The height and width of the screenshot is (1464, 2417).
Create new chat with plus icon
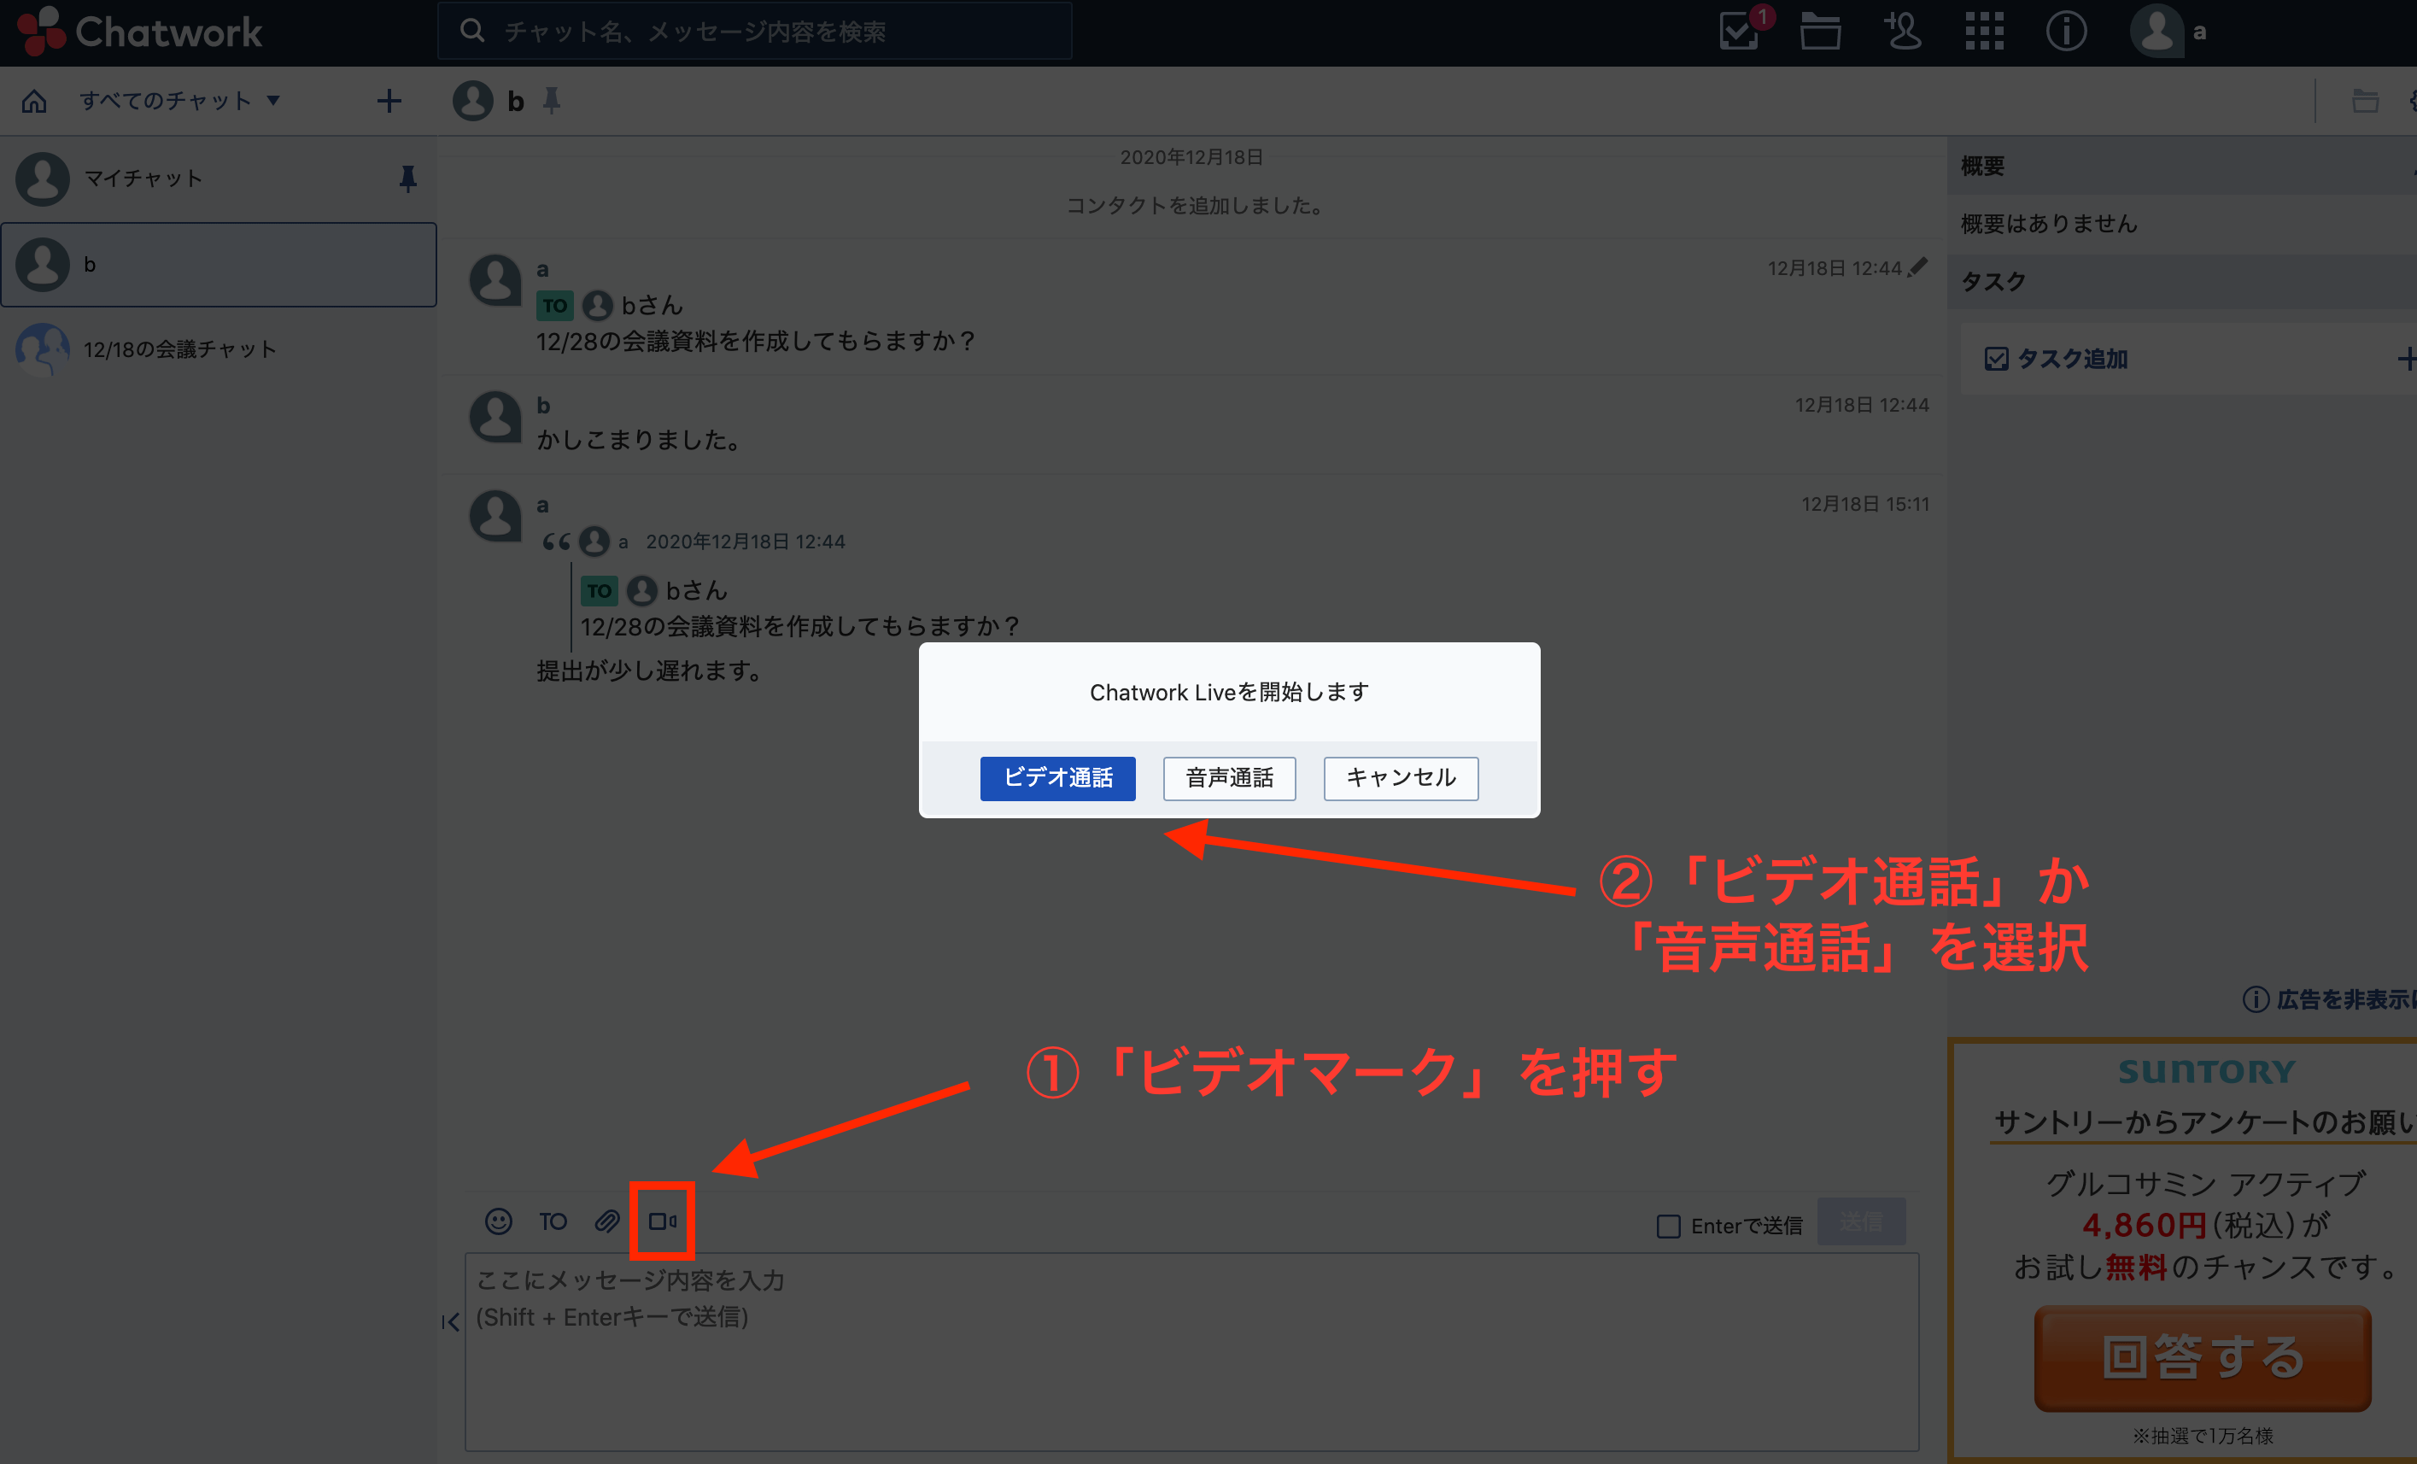pyautogui.click(x=389, y=101)
